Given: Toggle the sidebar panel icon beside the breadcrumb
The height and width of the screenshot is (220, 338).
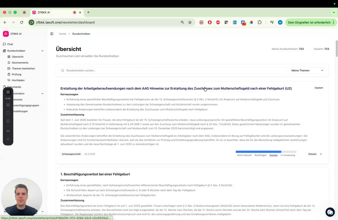Looking at the screenshot, I should coord(52,34).
